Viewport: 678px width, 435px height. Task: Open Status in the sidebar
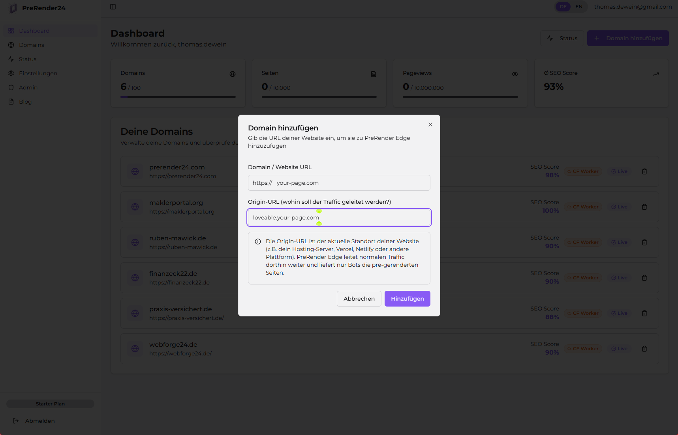point(50,59)
